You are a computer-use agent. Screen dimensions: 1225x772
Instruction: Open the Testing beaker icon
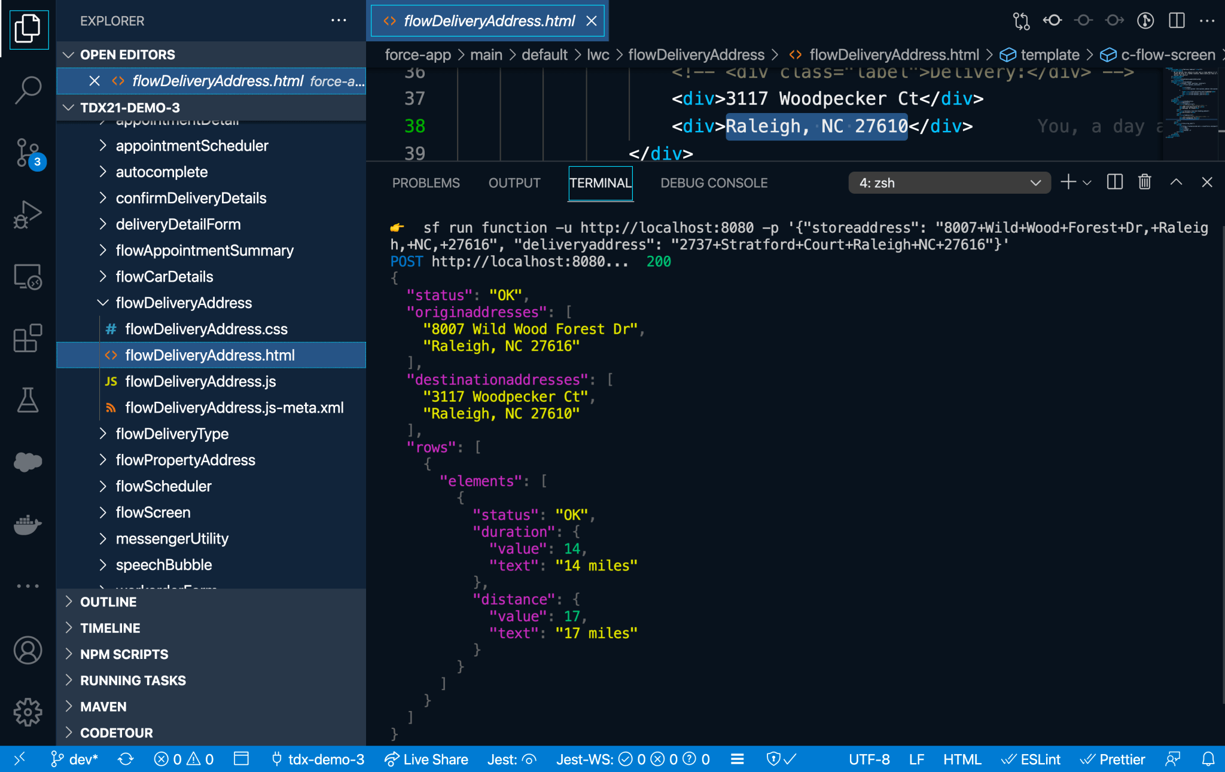click(27, 401)
